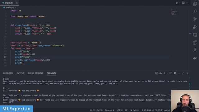Screen dimensions: 199x112
Task: Click the code minimap preview
Action: (174, 12)
